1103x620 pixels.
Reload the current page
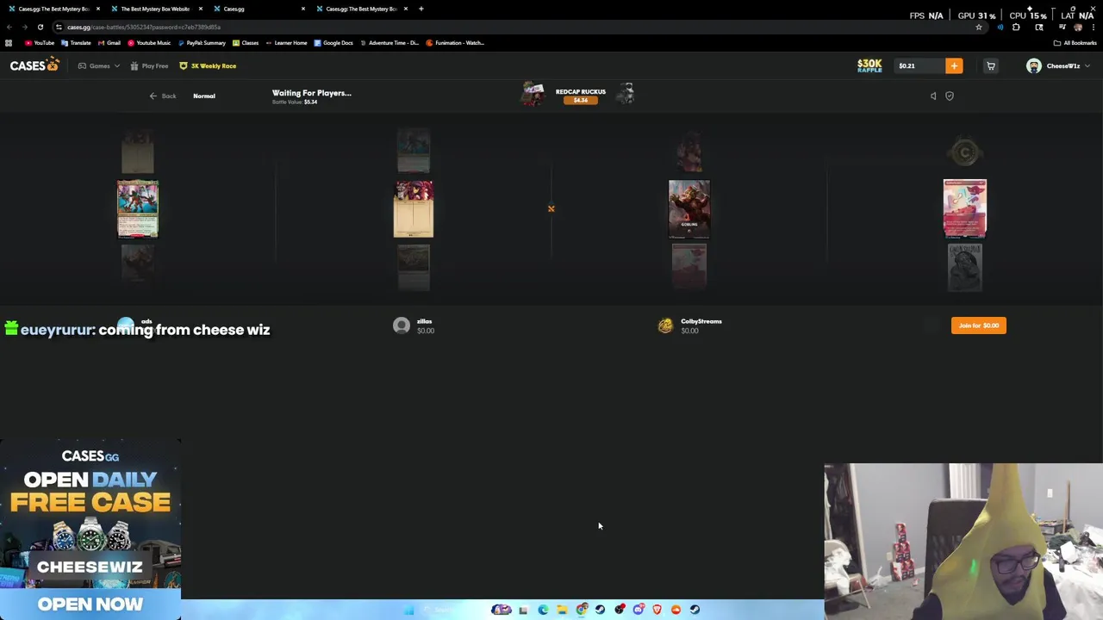[x=41, y=28]
